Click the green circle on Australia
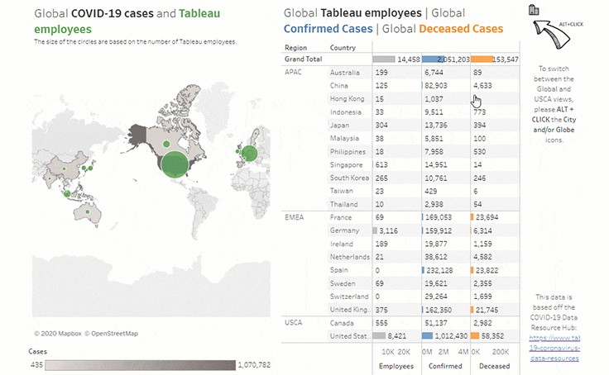The image size is (609, 375). pos(87,213)
